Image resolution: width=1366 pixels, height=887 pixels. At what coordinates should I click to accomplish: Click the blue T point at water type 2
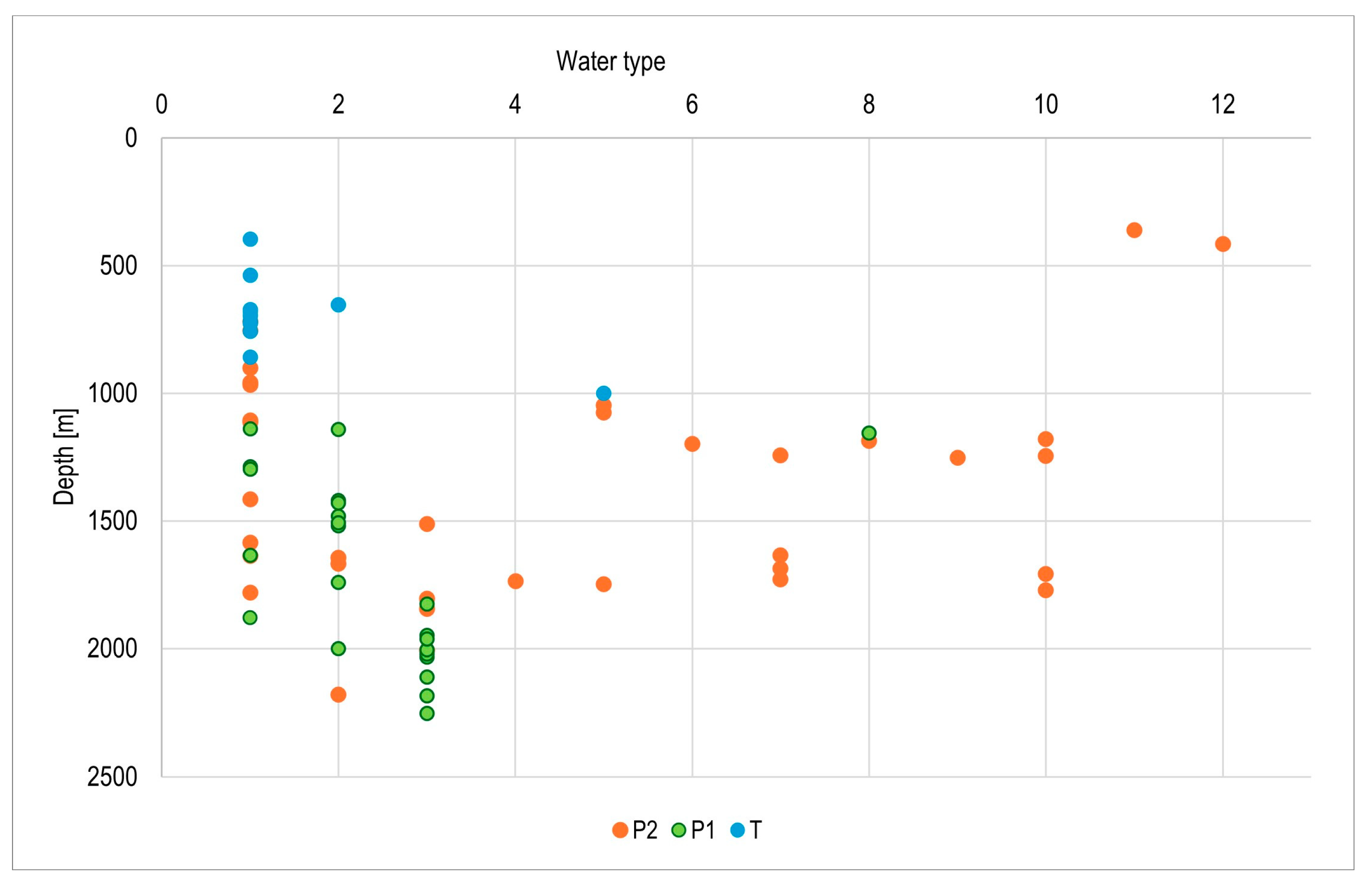click(338, 305)
